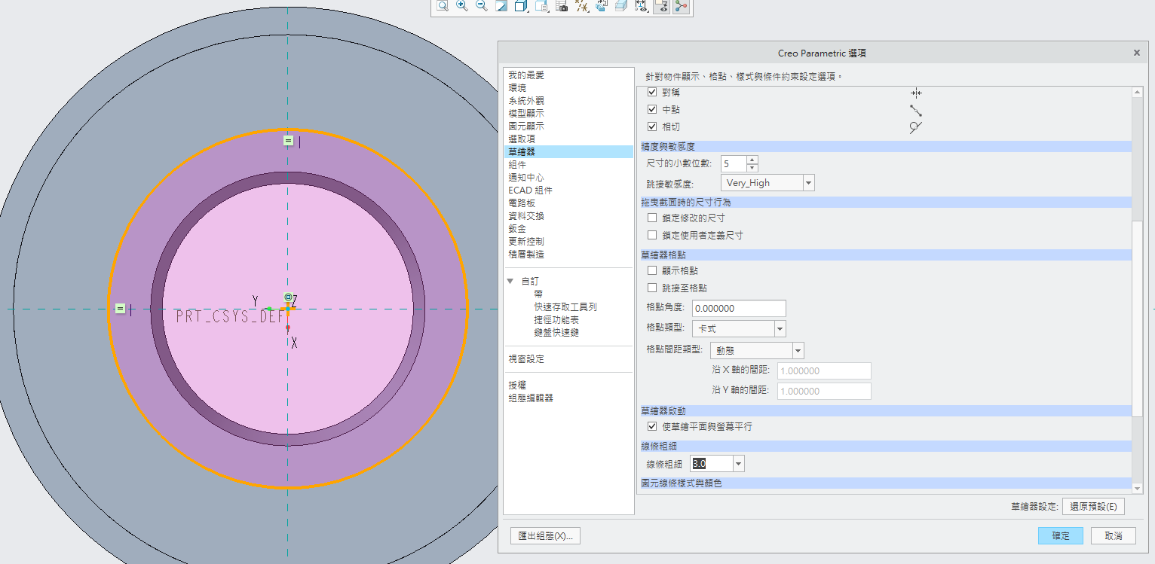
Task: Click the Zoom Out magnifier icon
Action: [482, 6]
